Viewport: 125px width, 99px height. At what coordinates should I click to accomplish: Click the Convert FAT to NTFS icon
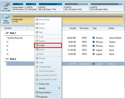[37, 75]
